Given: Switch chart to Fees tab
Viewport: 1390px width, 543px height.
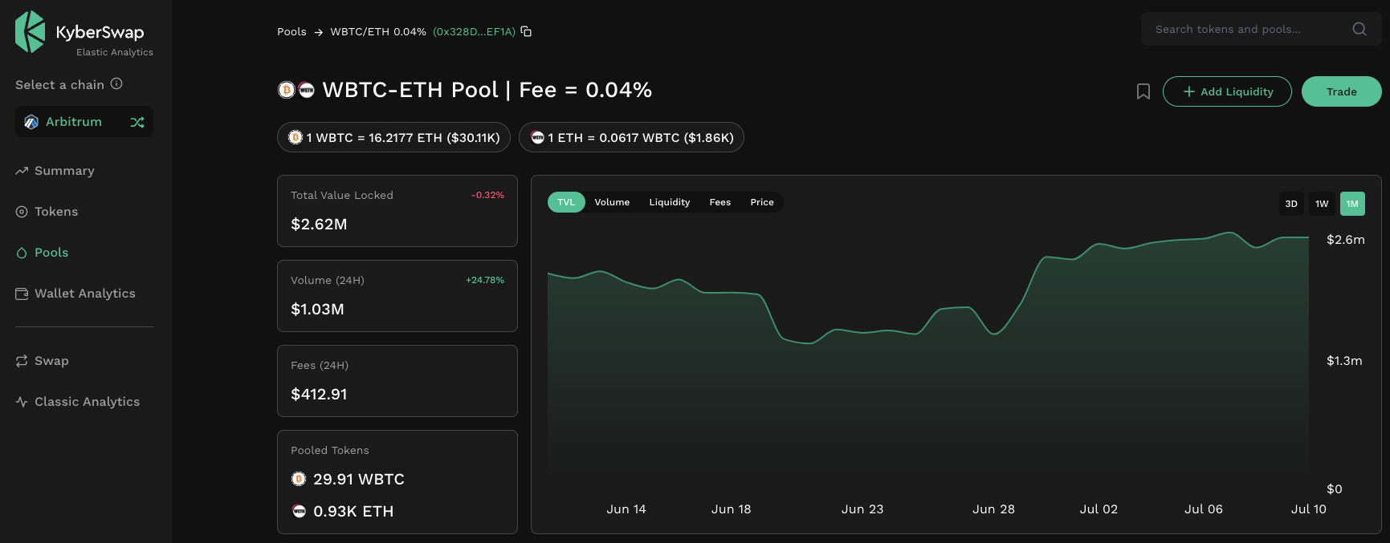Looking at the screenshot, I should coord(720,202).
